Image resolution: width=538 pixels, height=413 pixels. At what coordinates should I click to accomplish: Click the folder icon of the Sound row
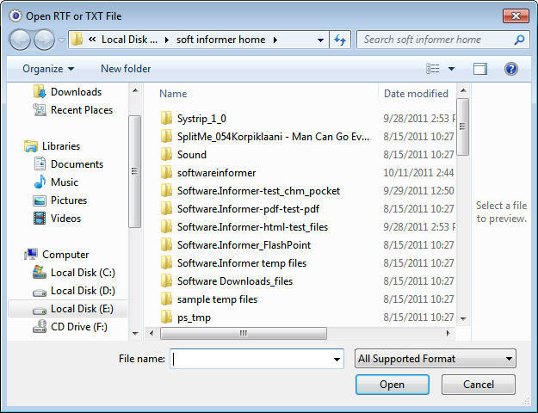click(166, 154)
